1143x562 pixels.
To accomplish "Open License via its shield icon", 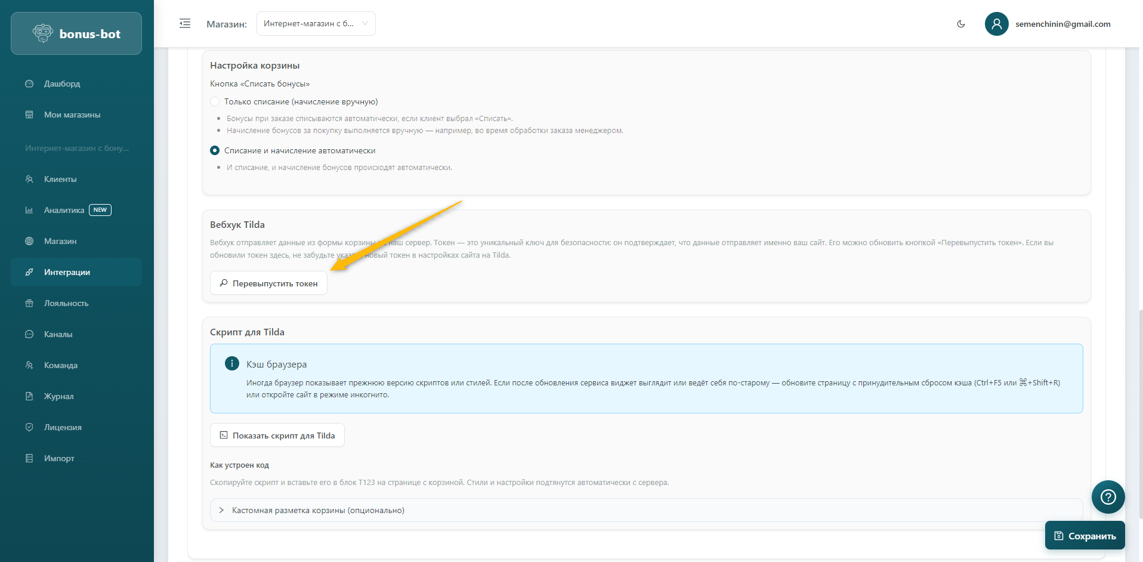I will pos(29,427).
